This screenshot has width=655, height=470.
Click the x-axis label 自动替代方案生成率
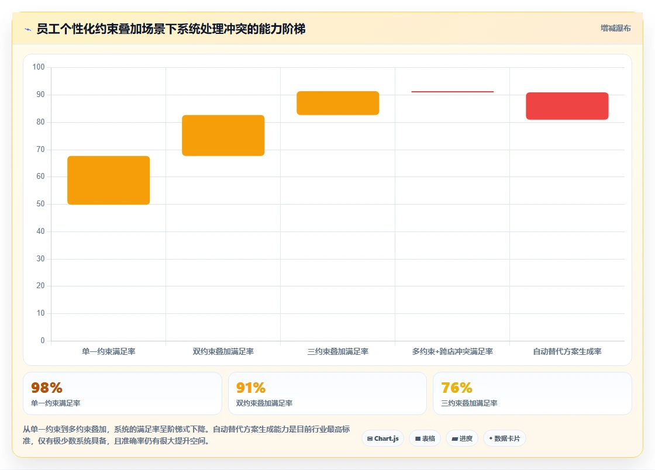[567, 351]
